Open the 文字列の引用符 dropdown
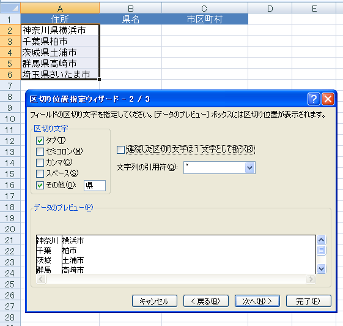343x326 pixels. tap(250, 168)
